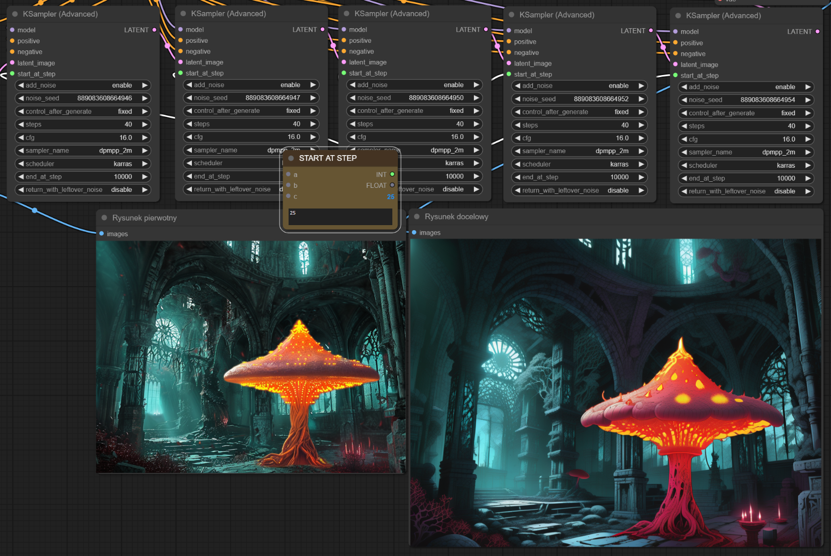Screen dimensions: 831x556
Task: Click the images input port on Rysunek docelowy
Action: (414, 233)
